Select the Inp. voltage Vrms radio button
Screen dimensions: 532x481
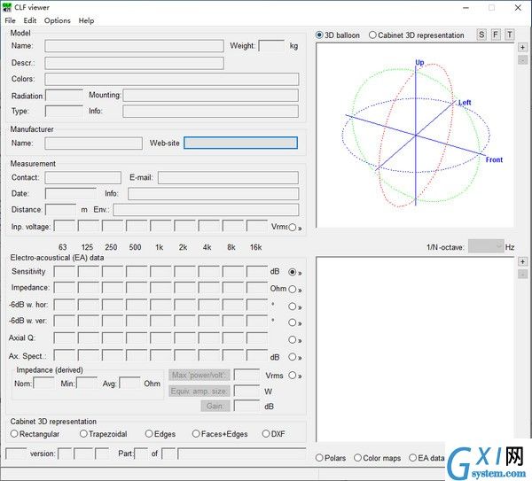click(292, 228)
